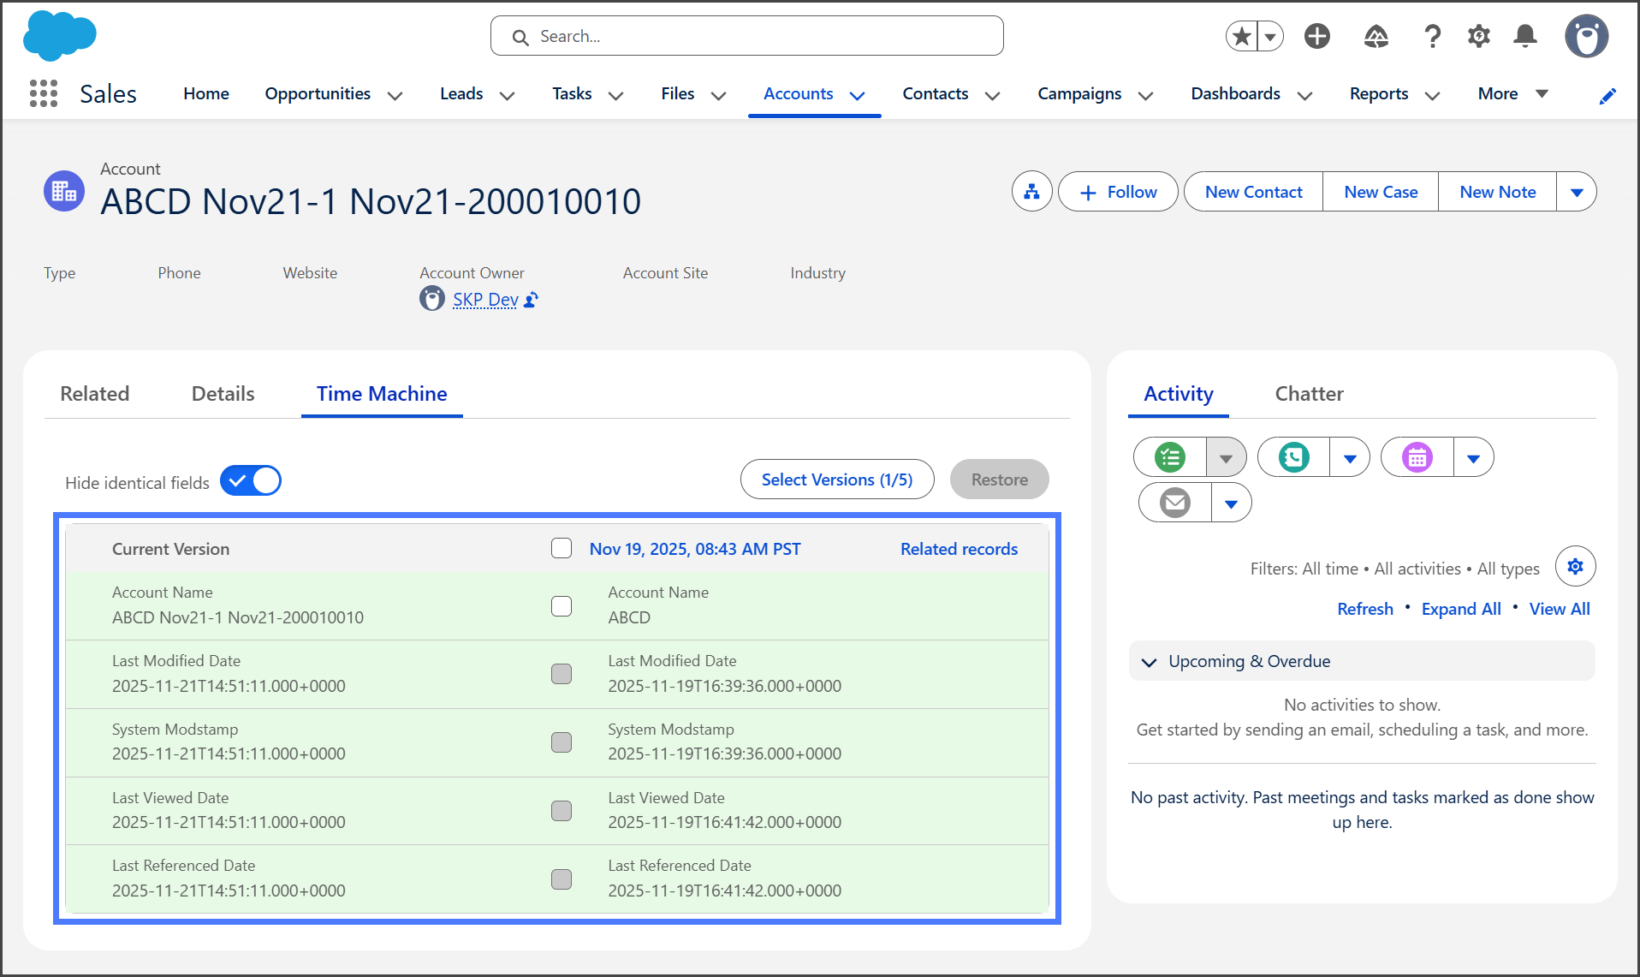Click the Favorites star icon
This screenshot has width=1640, height=977.
coord(1242,36)
